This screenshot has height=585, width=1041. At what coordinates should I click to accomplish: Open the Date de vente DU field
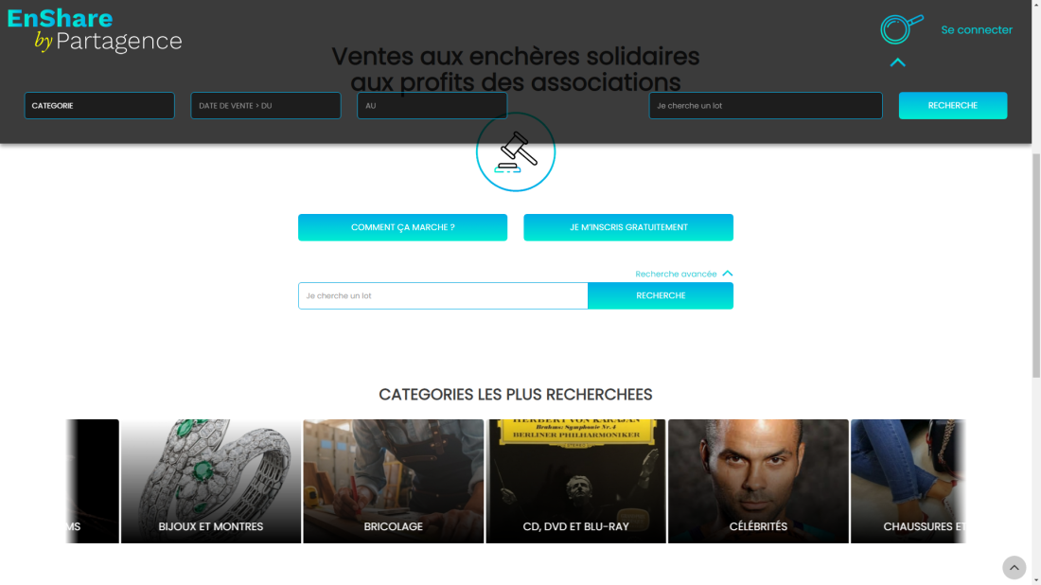(266, 106)
